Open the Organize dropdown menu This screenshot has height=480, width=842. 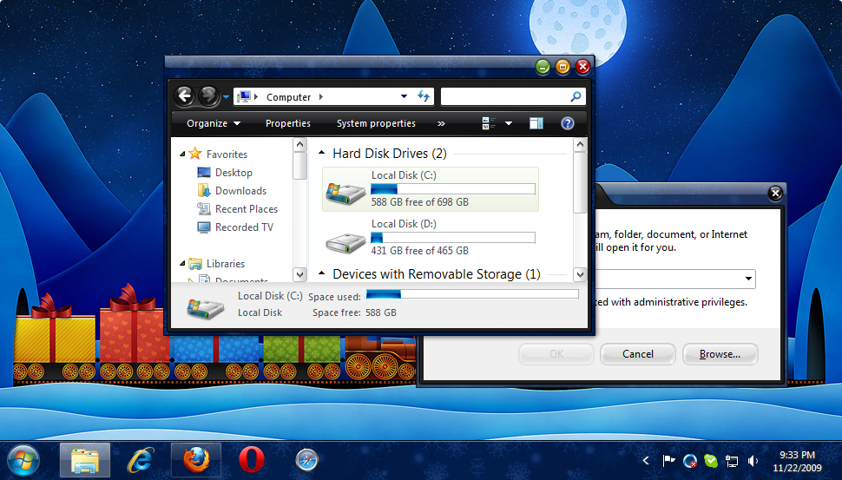pos(214,123)
